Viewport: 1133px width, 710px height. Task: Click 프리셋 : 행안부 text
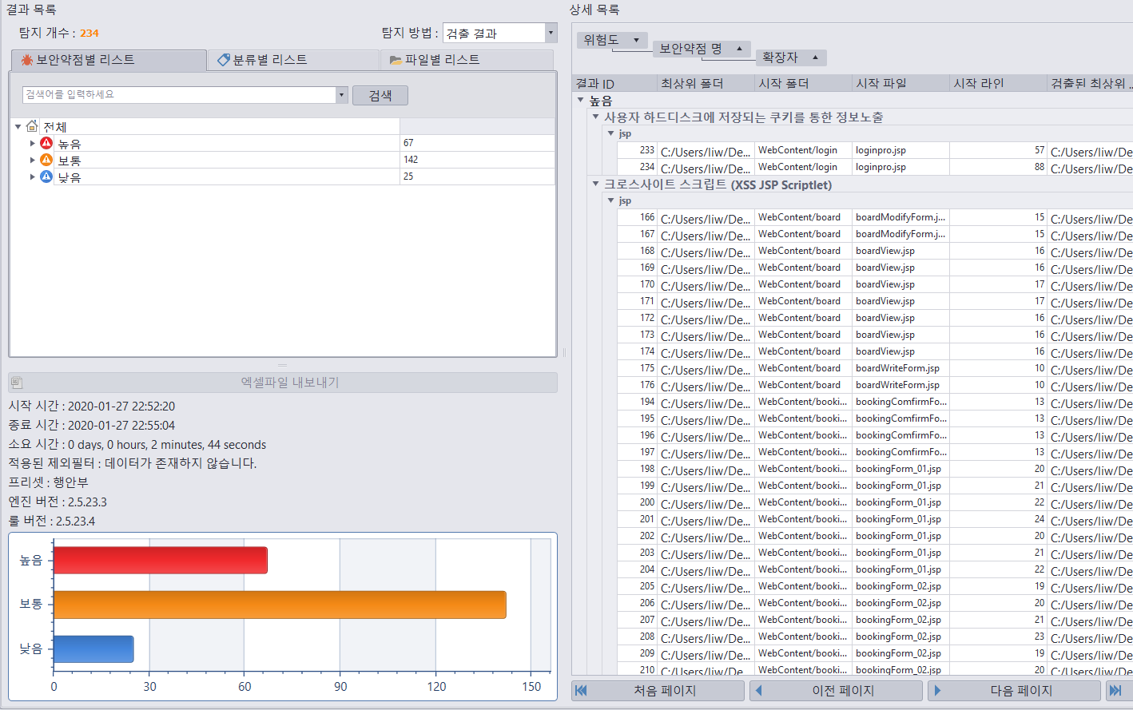[48, 482]
